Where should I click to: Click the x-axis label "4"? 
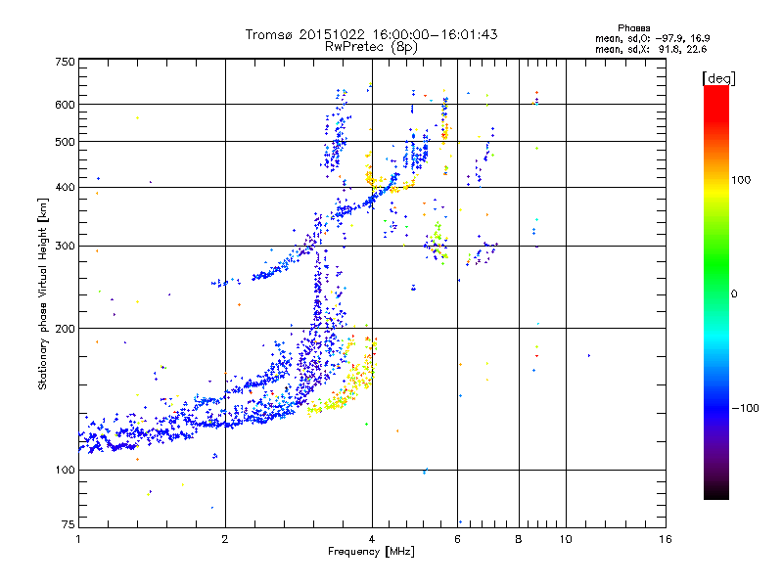[372, 539]
